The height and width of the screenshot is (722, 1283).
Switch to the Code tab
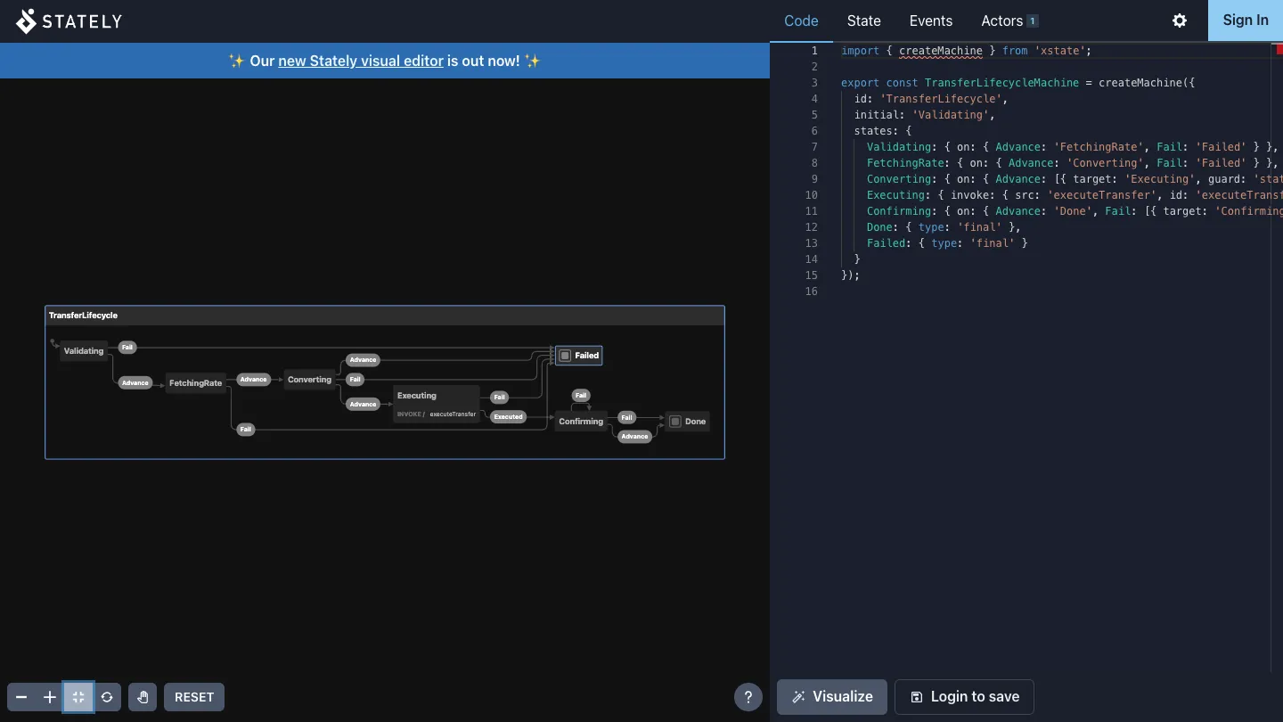801,21
